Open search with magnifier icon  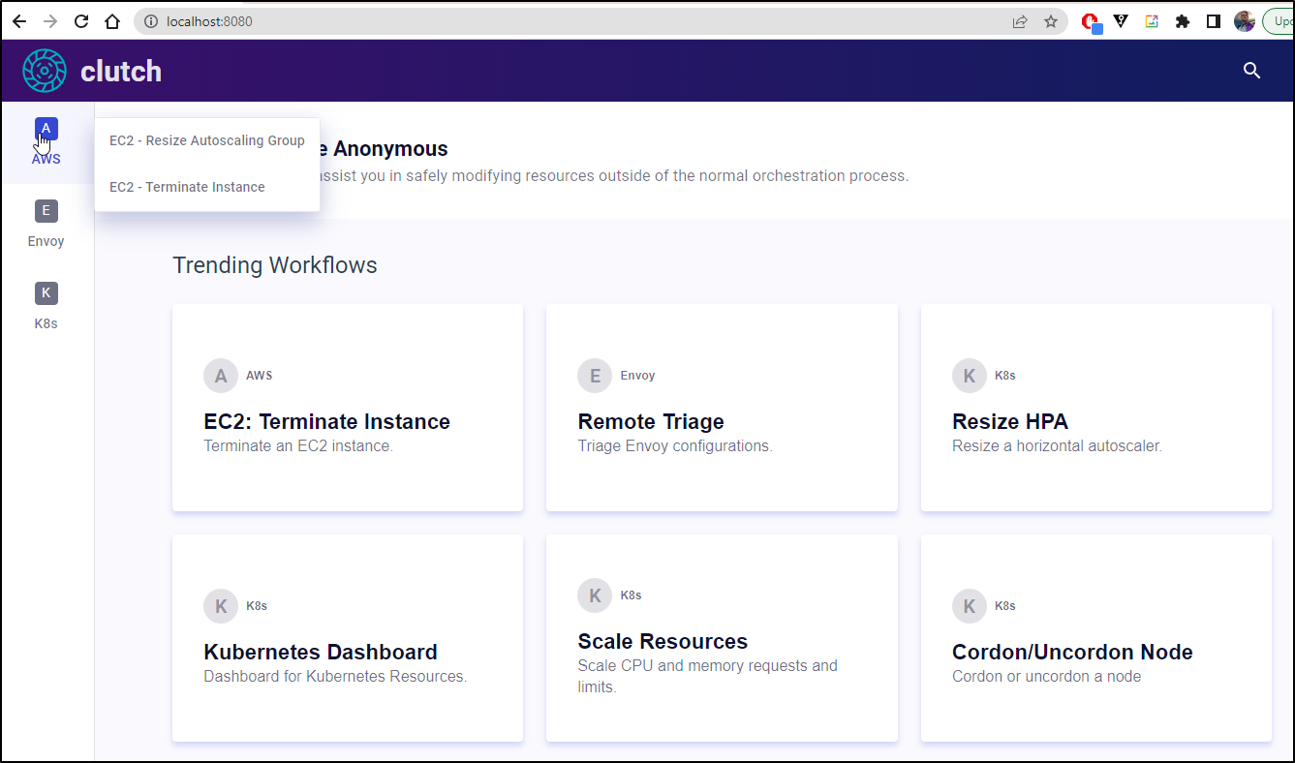click(x=1251, y=71)
